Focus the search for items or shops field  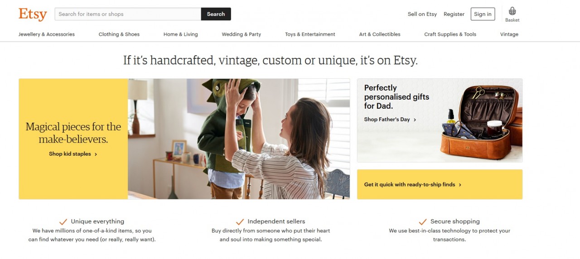tap(128, 14)
